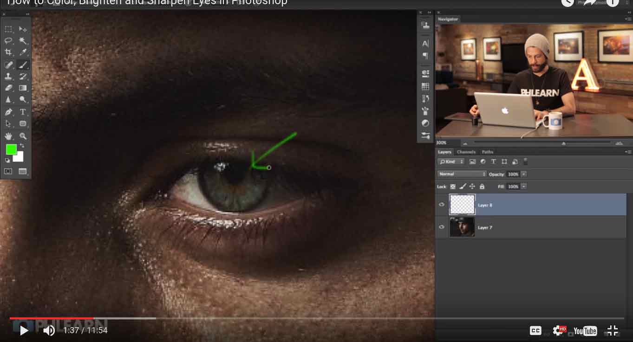Toggle visibility of Layer 7
This screenshot has width=633, height=342.
tap(442, 227)
